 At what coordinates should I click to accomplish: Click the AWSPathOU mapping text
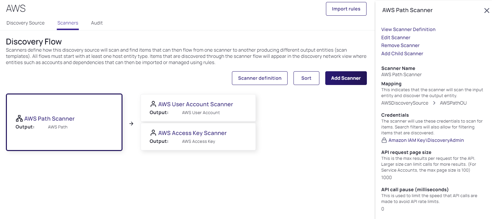point(453,103)
